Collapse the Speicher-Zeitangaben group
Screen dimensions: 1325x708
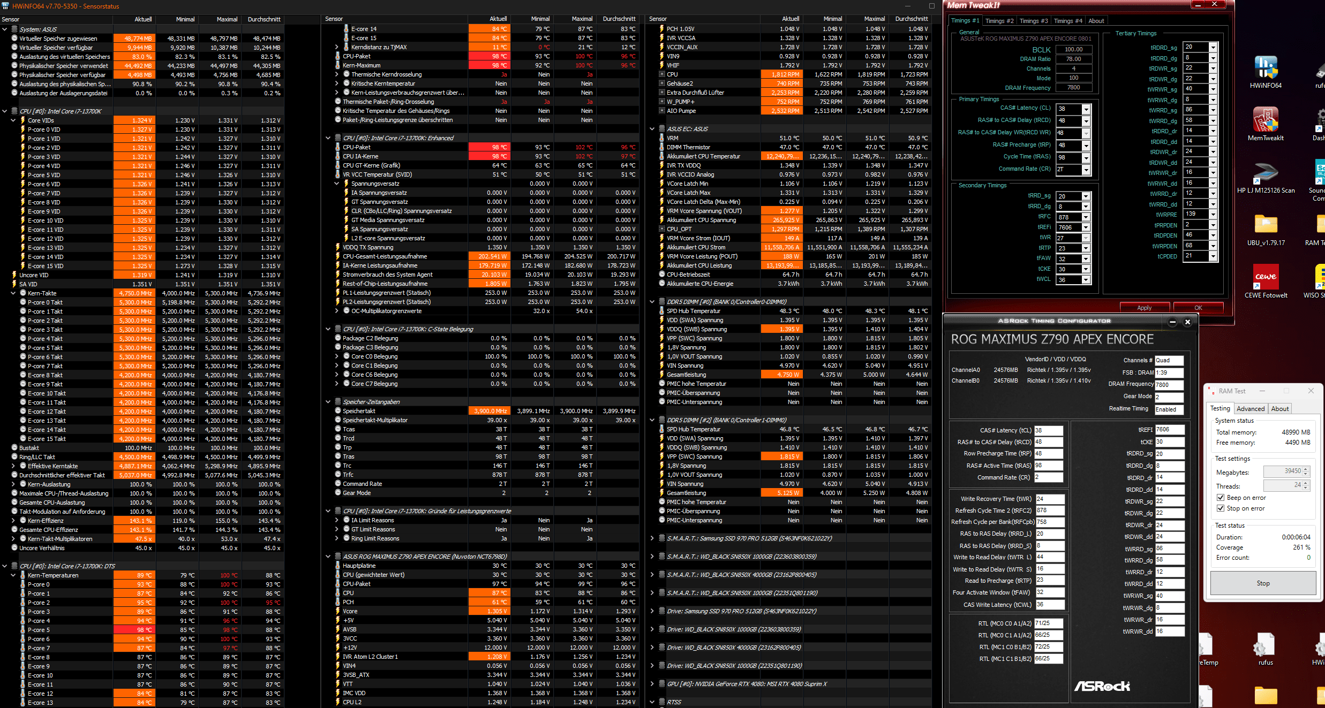click(x=328, y=402)
